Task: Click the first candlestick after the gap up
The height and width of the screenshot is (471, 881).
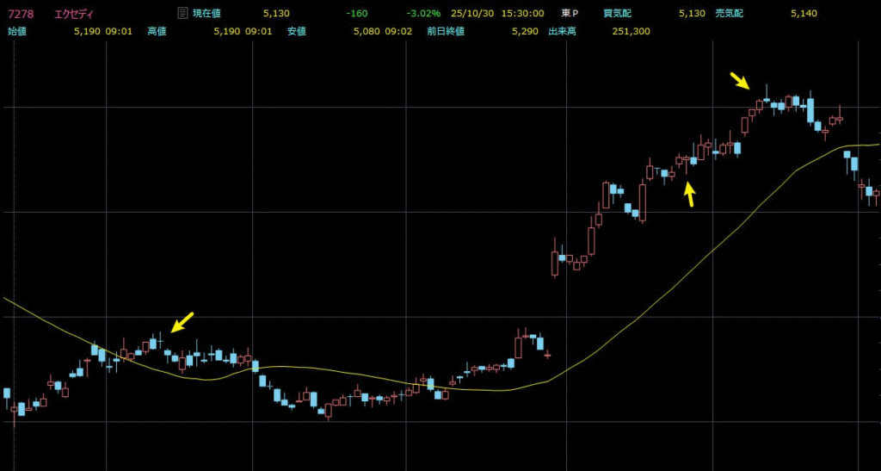Action: pos(555,263)
